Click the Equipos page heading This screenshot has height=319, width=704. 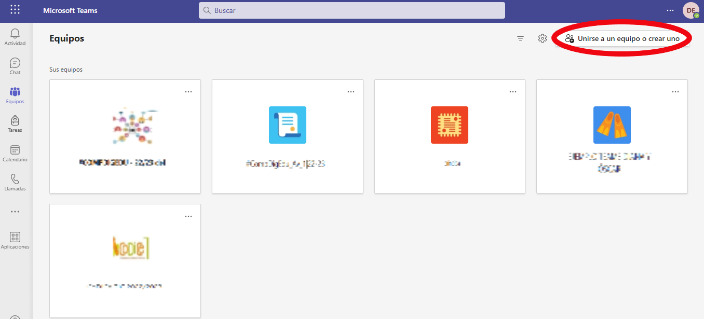pyautogui.click(x=66, y=38)
